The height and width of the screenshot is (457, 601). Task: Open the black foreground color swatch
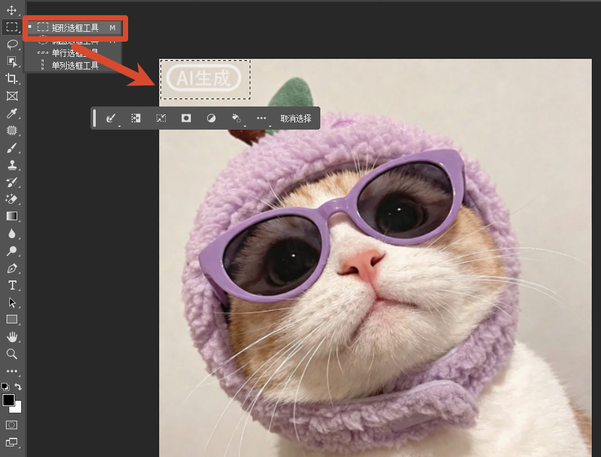(9, 400)
